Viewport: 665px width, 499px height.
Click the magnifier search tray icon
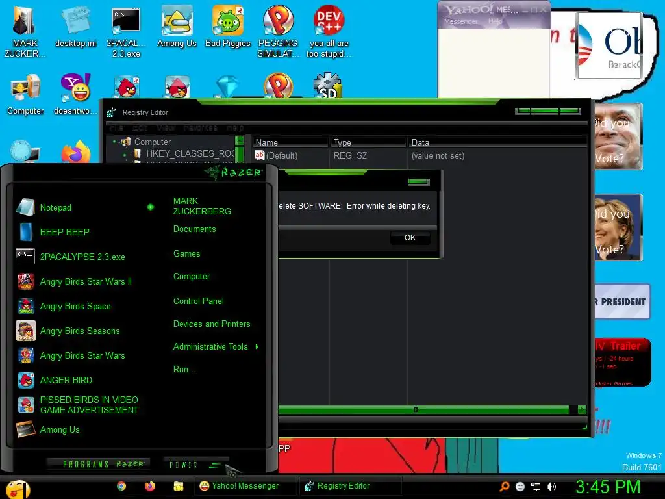click(x=504, y=487)
